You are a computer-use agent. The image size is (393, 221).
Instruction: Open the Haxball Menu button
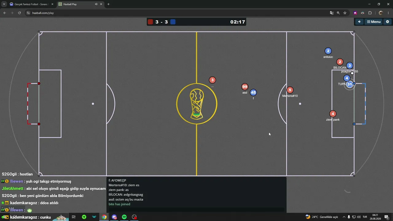coord(374,22)
